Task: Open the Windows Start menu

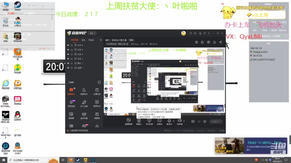Action: (x=4, y=160)
